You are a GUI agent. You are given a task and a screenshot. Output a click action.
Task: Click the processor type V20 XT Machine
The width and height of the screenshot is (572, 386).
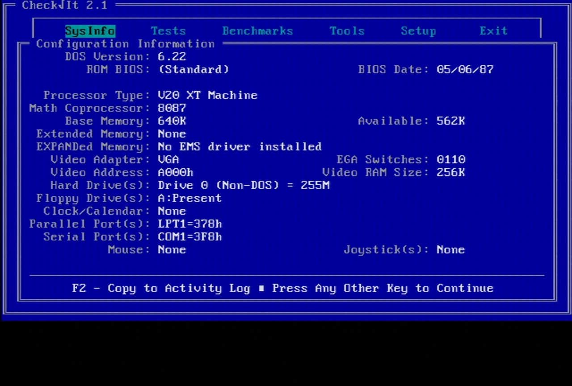tap(207, 95)
